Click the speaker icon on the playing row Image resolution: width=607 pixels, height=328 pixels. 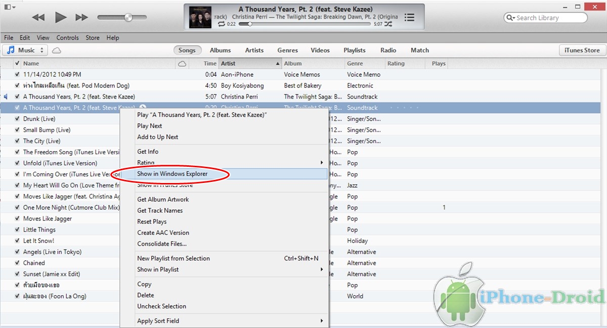pyautogui.click(x=6, y=97)
